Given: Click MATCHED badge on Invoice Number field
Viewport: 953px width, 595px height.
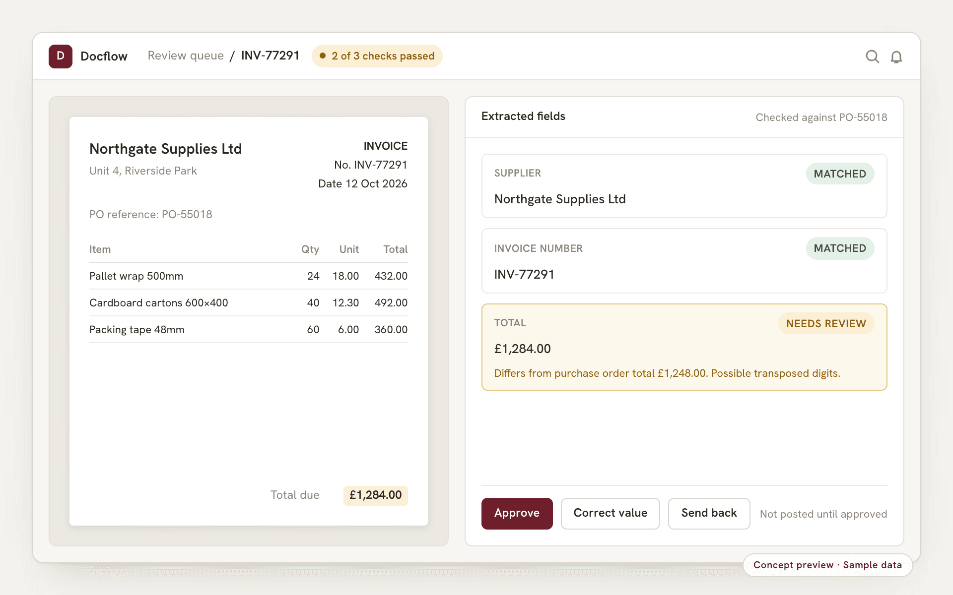Looking at the screenshot, I should tap(840, 248).
